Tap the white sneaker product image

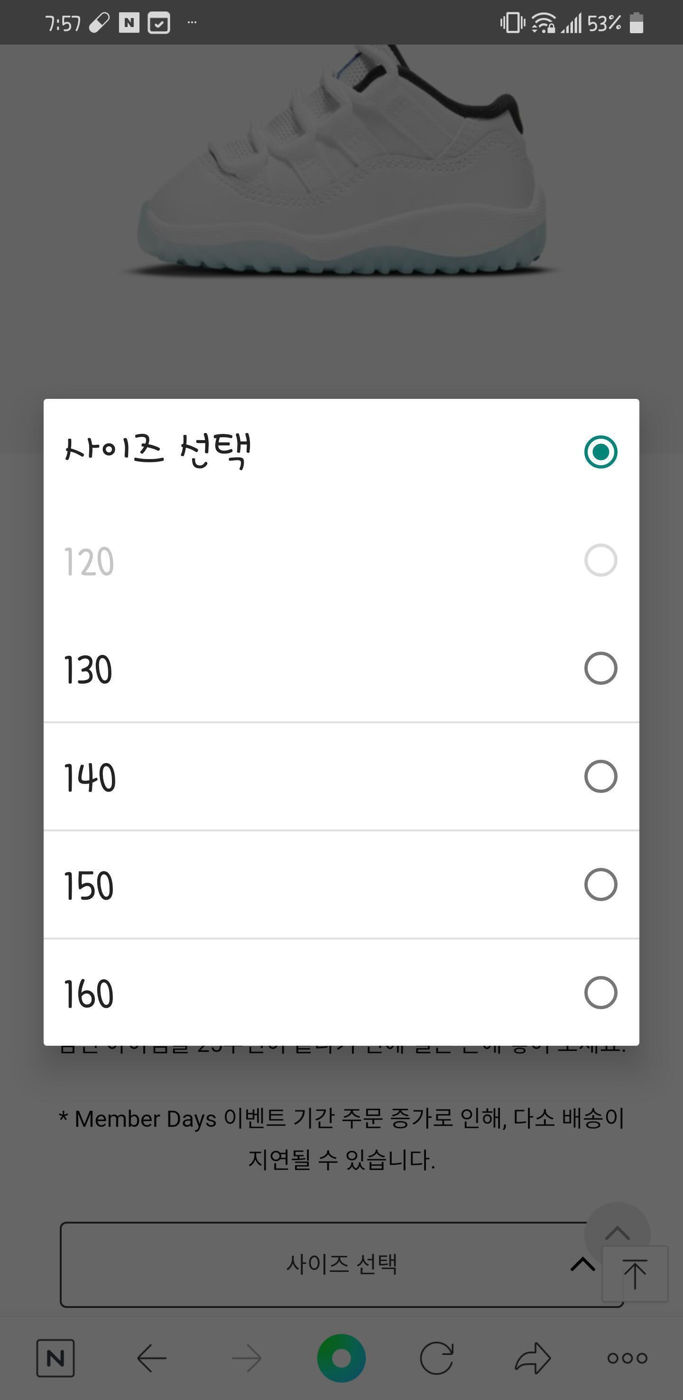point(341,163)
